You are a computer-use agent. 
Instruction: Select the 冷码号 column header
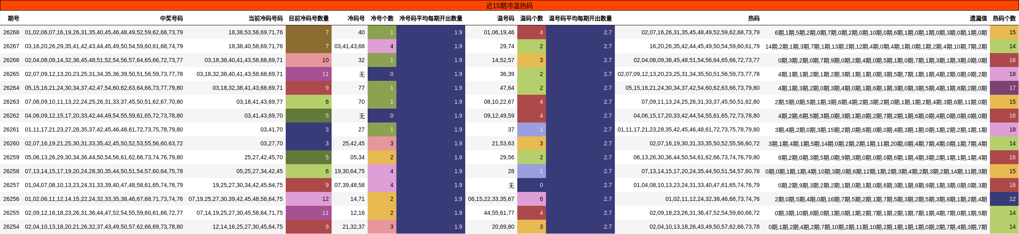pyautogui.click(x=356, y=18)
